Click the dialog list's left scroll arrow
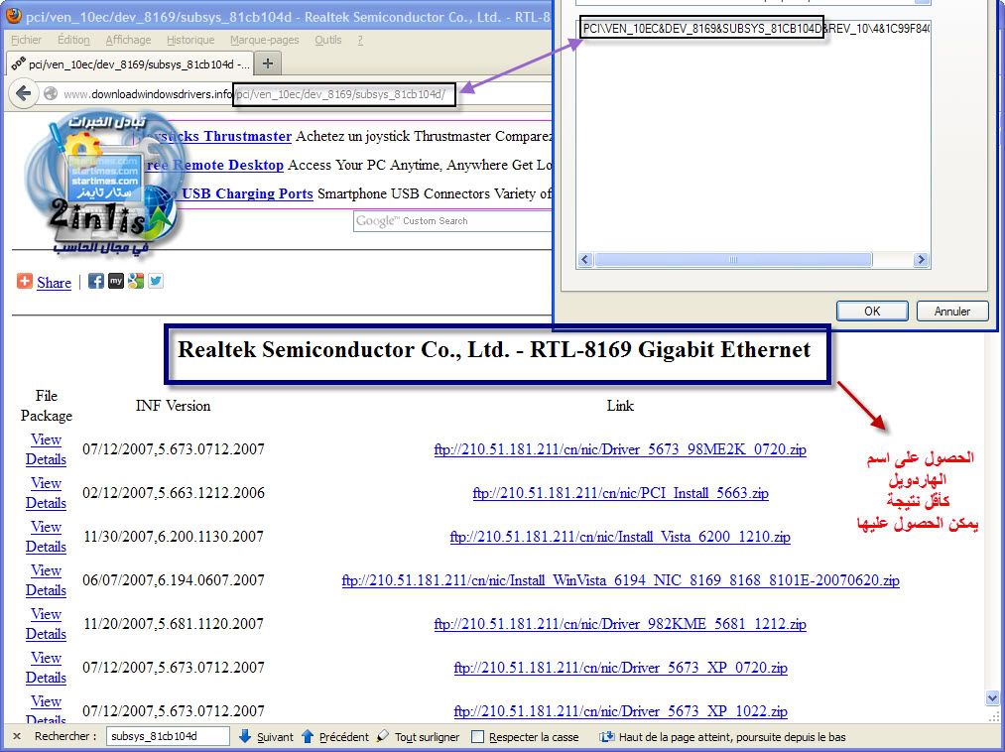1005x752 pixels. click(584, 260)
